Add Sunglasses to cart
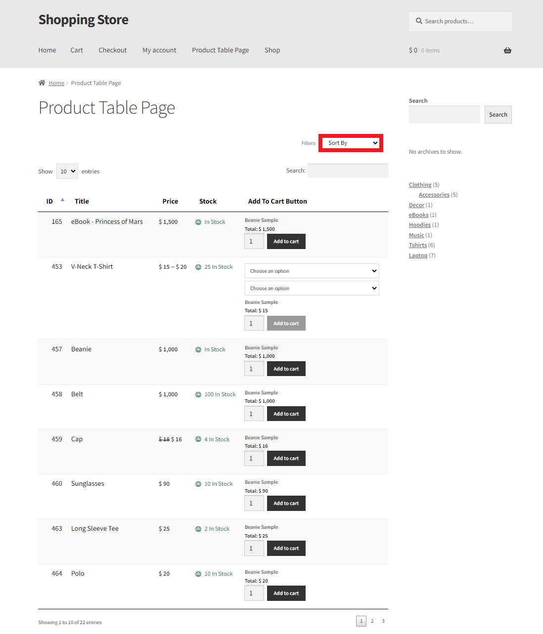The image size is (543, 634). click(x=286, y=504)
